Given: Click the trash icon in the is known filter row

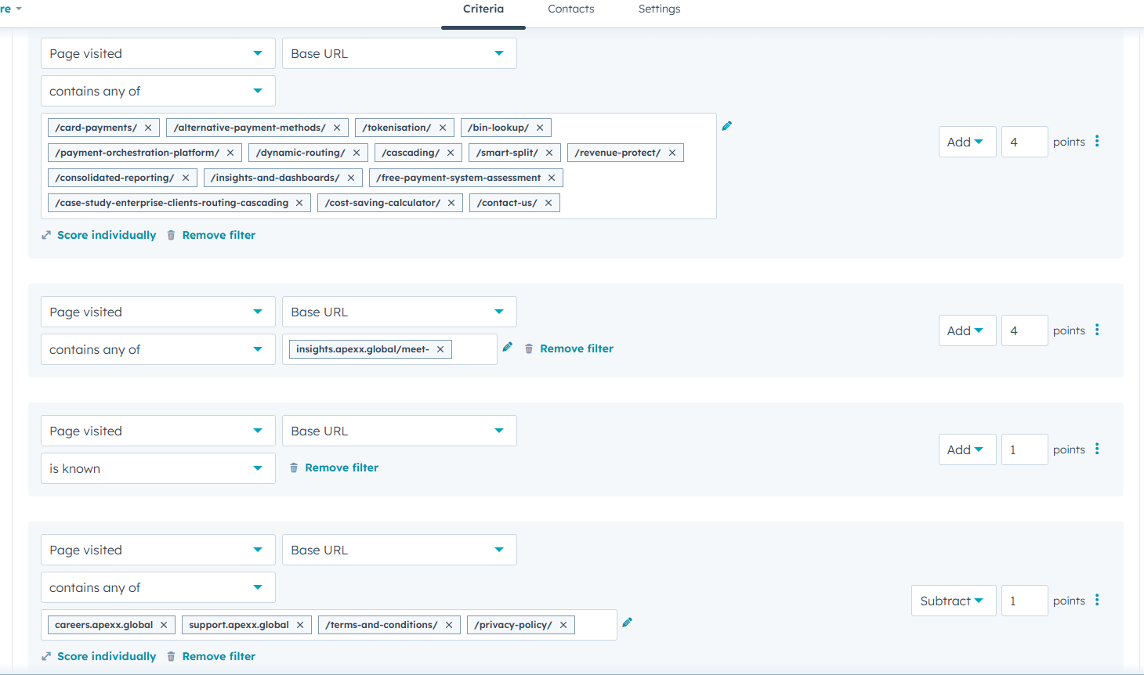Looking at the screenshot, I should pos(294,467).
